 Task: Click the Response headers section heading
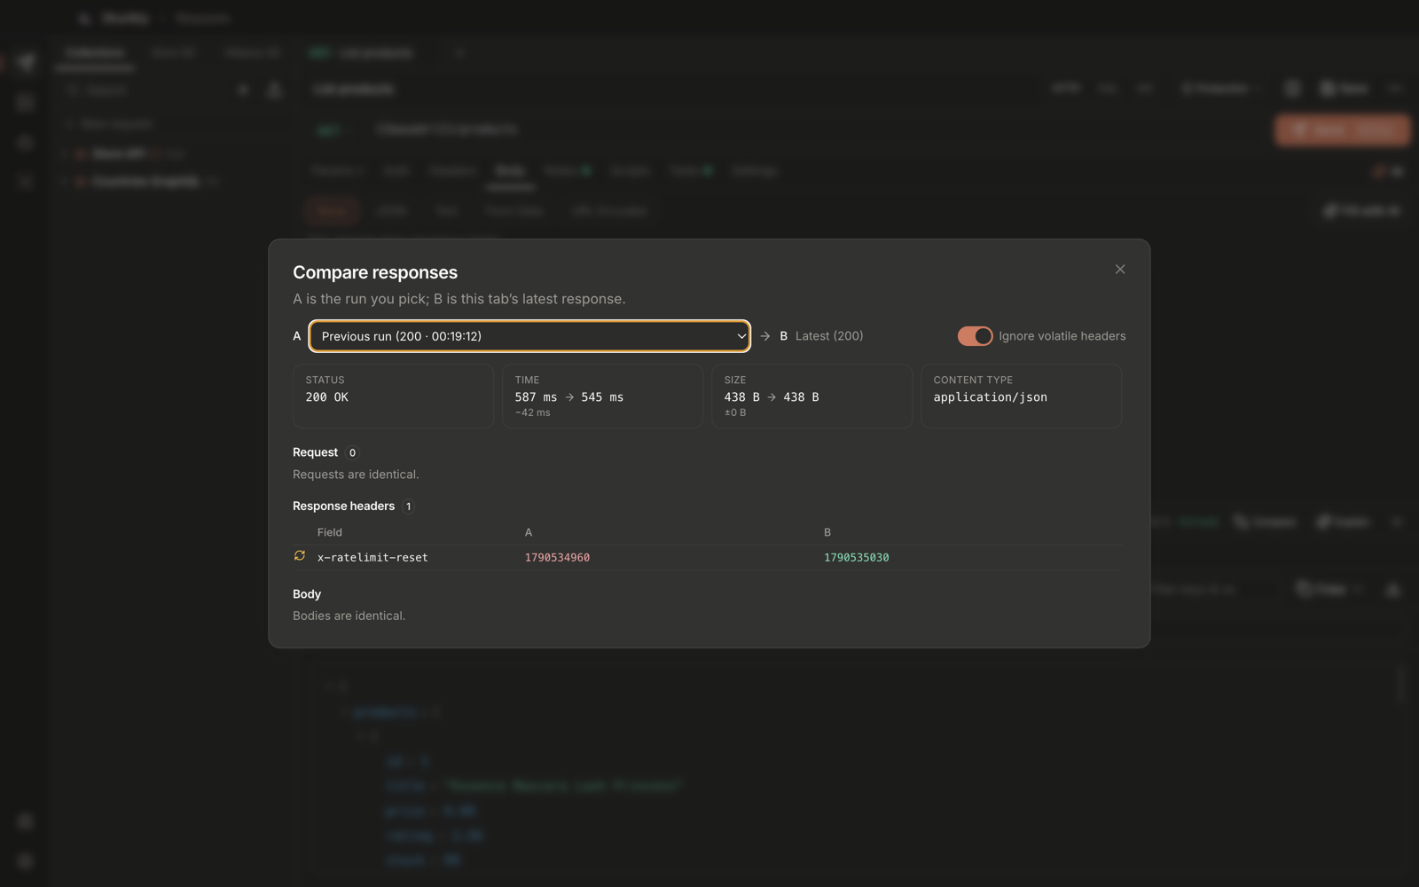pos(344,506)
